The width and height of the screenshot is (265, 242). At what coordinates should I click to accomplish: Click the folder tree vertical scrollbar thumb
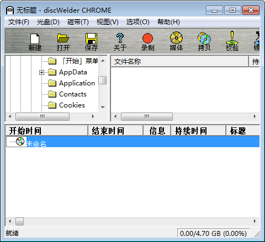tap(103, 80)
